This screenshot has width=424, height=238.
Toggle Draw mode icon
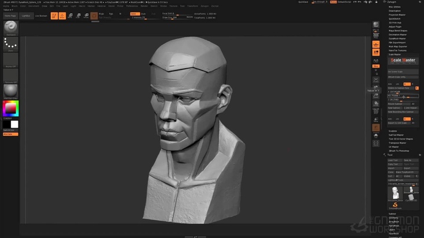pyautogui.click(x=62, y=16)
